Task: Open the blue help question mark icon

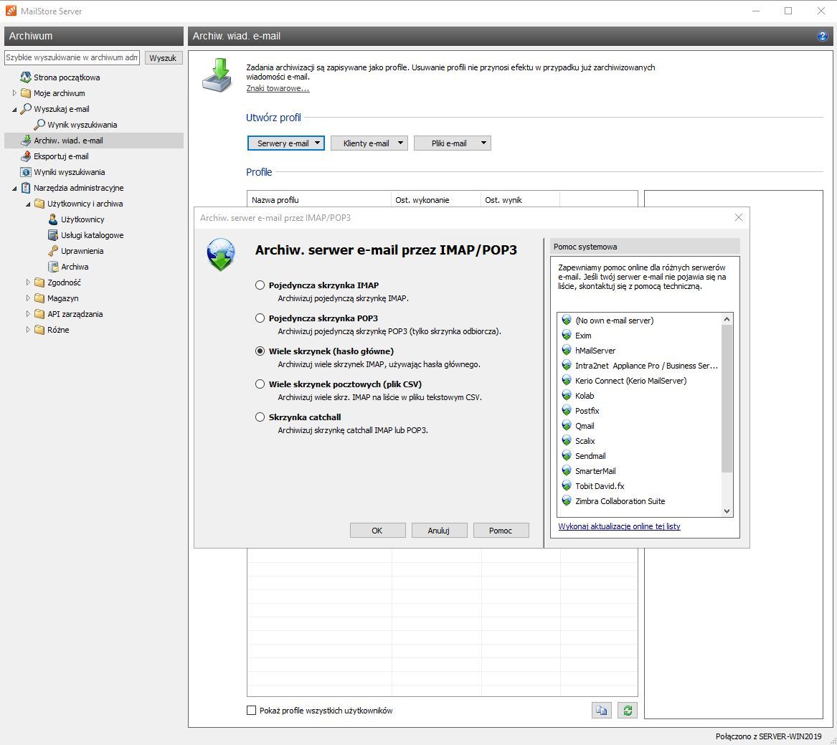Action: tap(822, 36)
